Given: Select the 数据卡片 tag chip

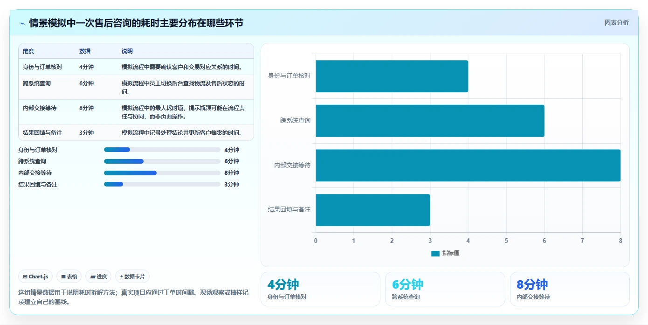Looking at the screenshot, I should pyautogui.click(x=132, y=277).
